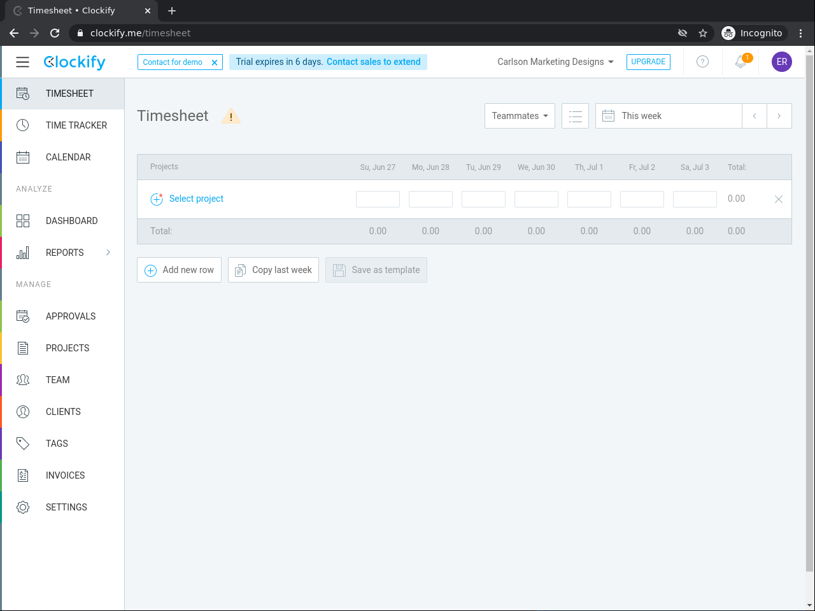815x611 pixels.
Task: Dismiss the Contact for demo banner
Action: point(215,62)
